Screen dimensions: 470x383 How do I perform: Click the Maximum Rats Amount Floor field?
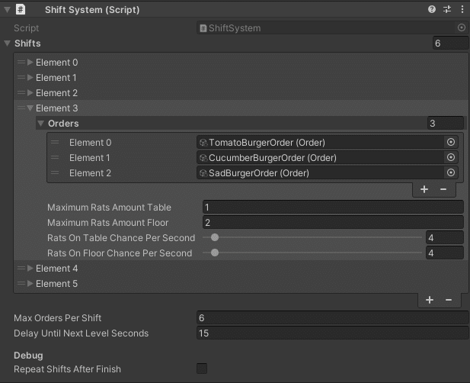[x=333, y=223]
